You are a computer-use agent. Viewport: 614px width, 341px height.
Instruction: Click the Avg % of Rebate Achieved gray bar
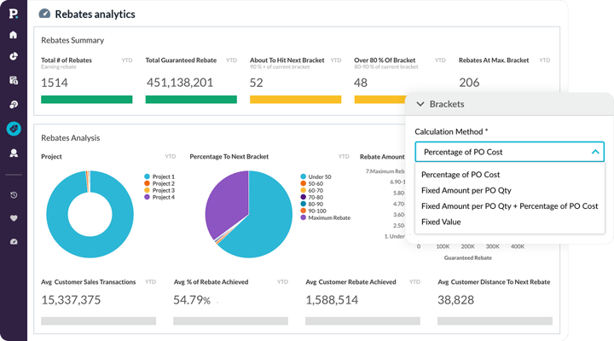coord(230,321)
